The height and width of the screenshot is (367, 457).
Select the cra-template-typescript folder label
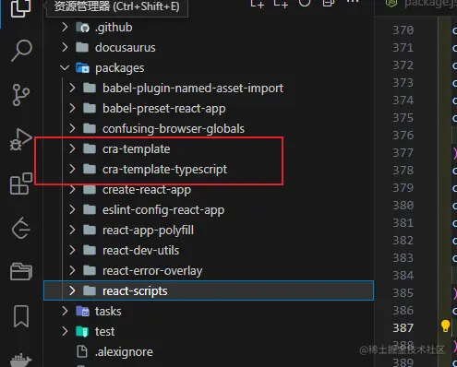[165, 170]
